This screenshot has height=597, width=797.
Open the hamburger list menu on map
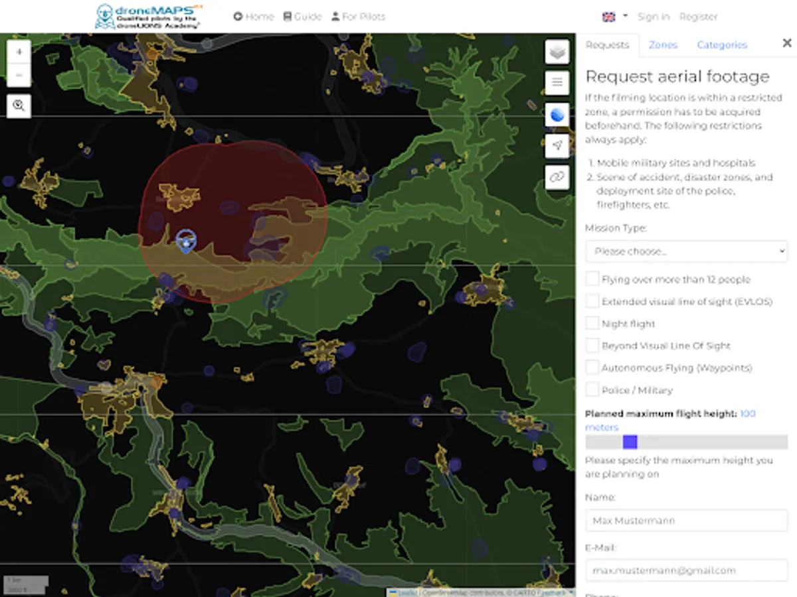(557, 82)
